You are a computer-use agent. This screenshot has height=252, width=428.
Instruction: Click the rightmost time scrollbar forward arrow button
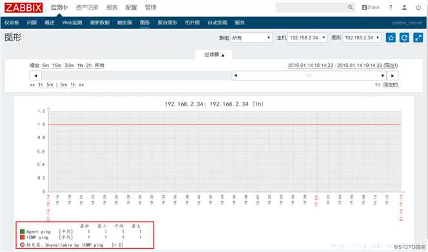(x=393, y=75)
